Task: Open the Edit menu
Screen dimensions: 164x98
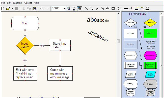Action: click(x=9, y=3)
